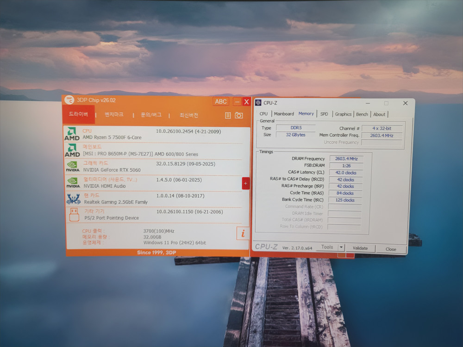Viewport: 463px width, 347px height.
Task: Select the NVIDIA graphics card icon
Action: 73,167
